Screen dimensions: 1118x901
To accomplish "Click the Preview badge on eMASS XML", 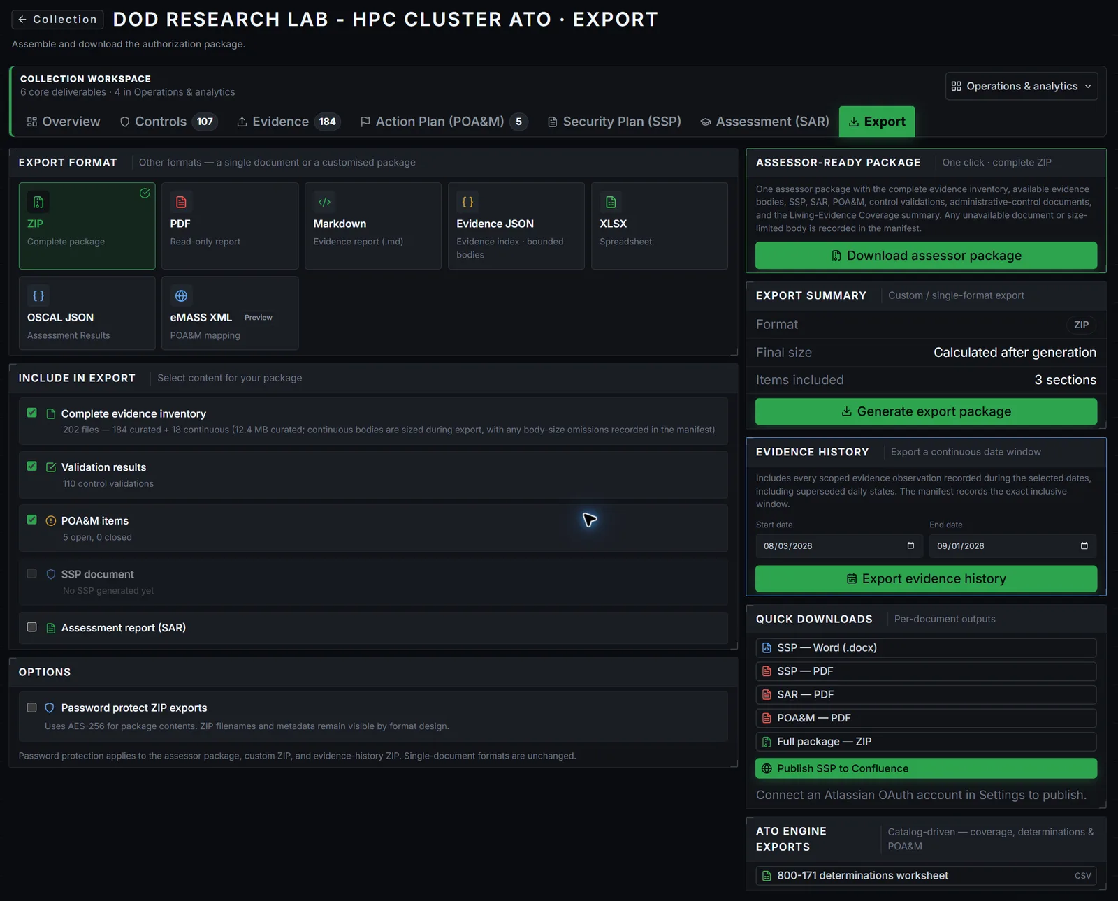I will [259, 318].
